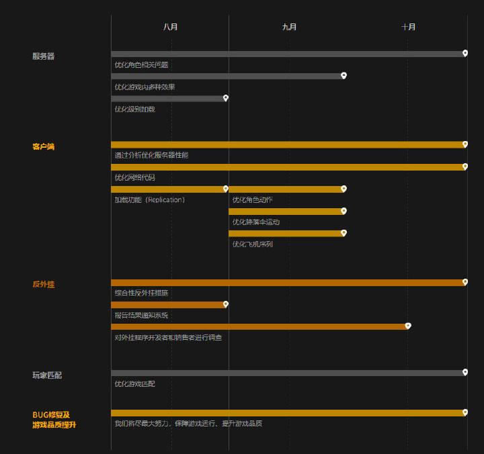Click the pin ending the 综合性反外挂措施 bar
Screen dimensions: 484x454
[465, 282]
